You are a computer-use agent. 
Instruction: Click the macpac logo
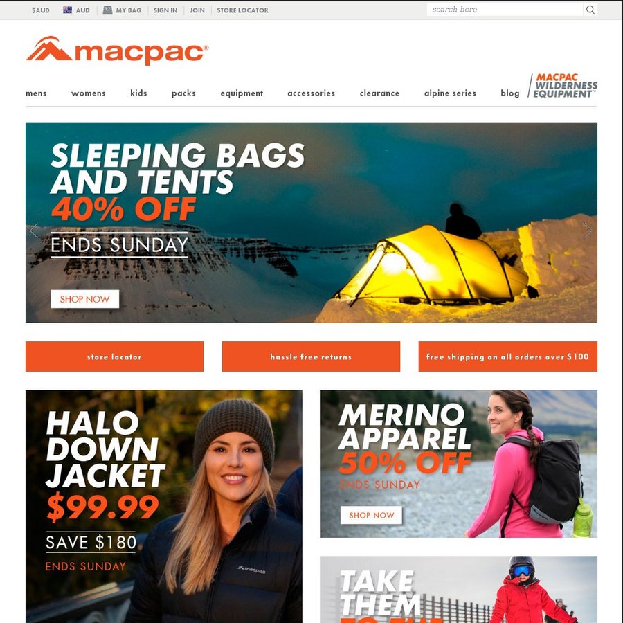click(x=117, y=51)
